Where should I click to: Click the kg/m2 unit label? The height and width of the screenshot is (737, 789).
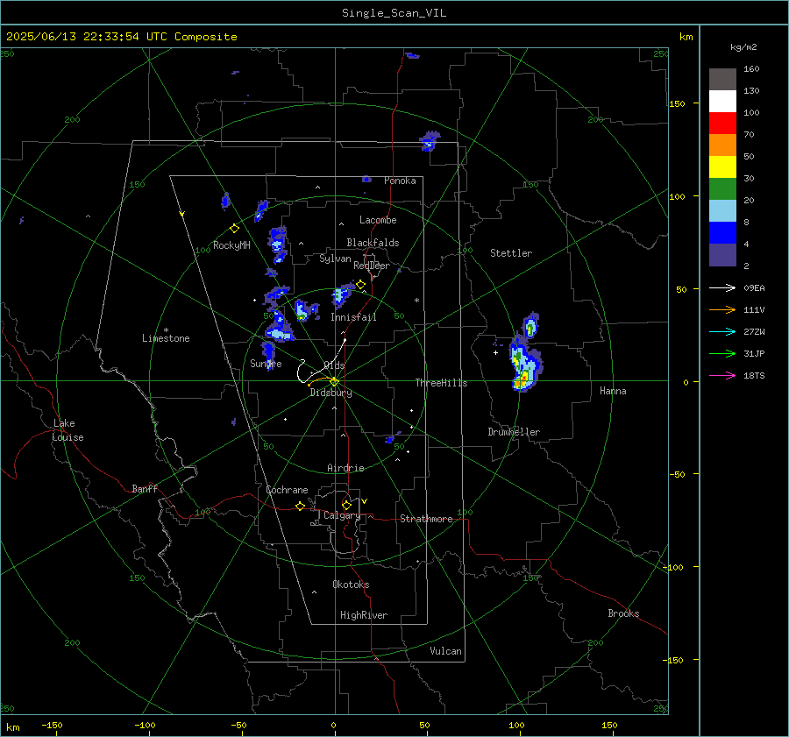pos(743,47)
